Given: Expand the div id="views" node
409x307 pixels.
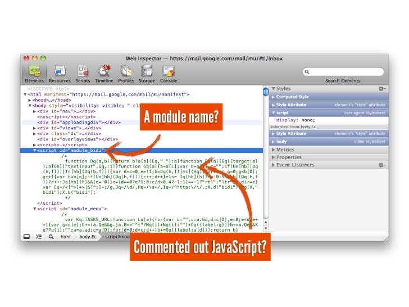Looking at the screenshot, I should 34,128.
